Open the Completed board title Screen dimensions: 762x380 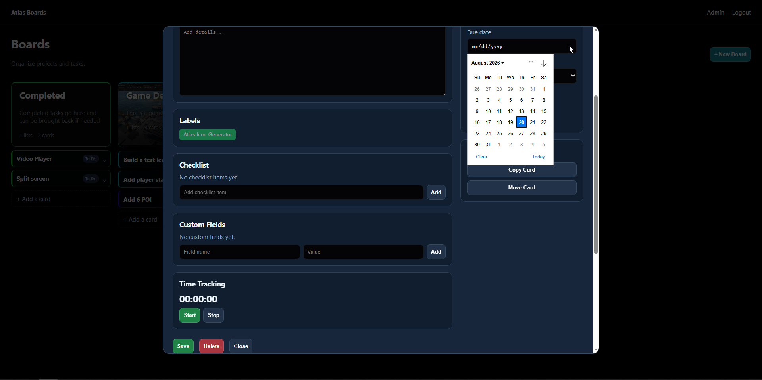click(42, 95)
